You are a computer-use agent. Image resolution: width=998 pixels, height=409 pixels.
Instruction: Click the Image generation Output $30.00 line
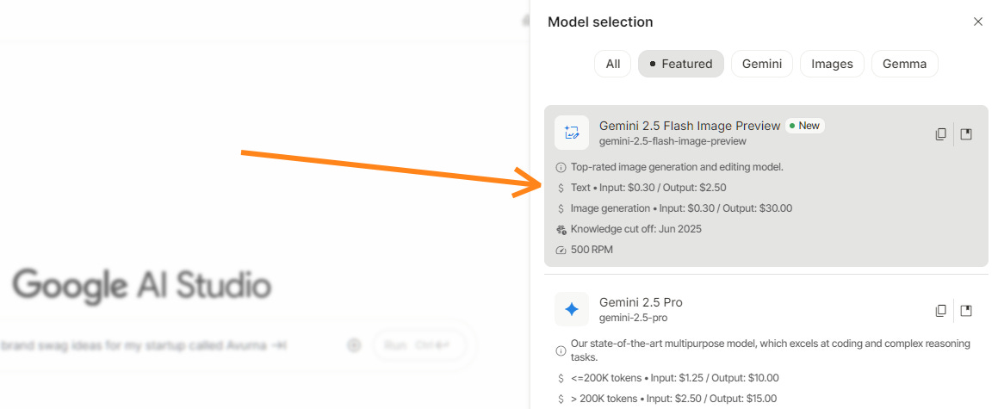point(682,208)
